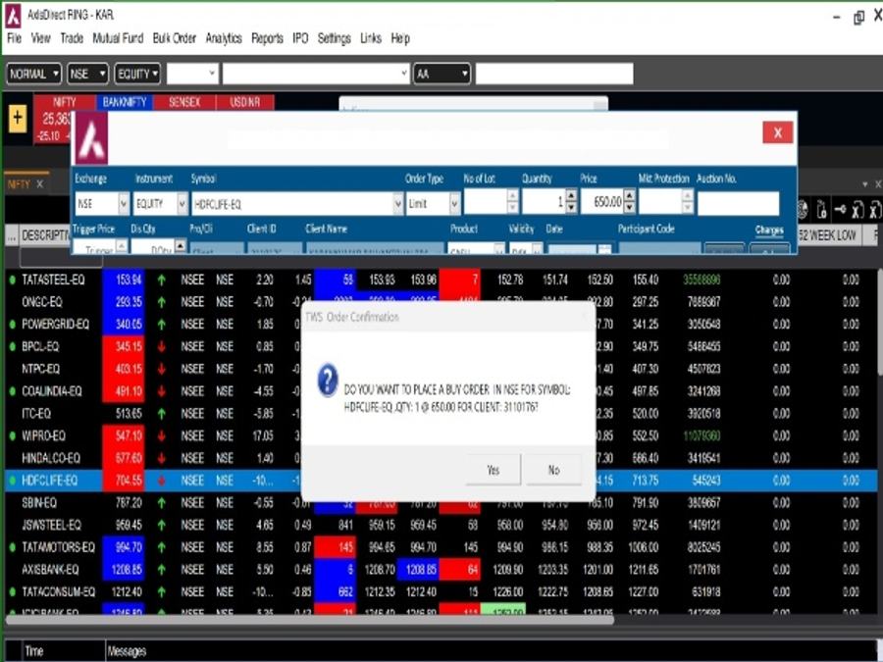Click the green dot beside WIPRO-EQ
This screenshot has height=662, width=883.
tap(12, 435)
